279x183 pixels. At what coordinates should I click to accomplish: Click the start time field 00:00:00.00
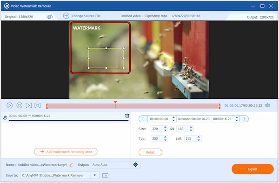click(159, 119)
